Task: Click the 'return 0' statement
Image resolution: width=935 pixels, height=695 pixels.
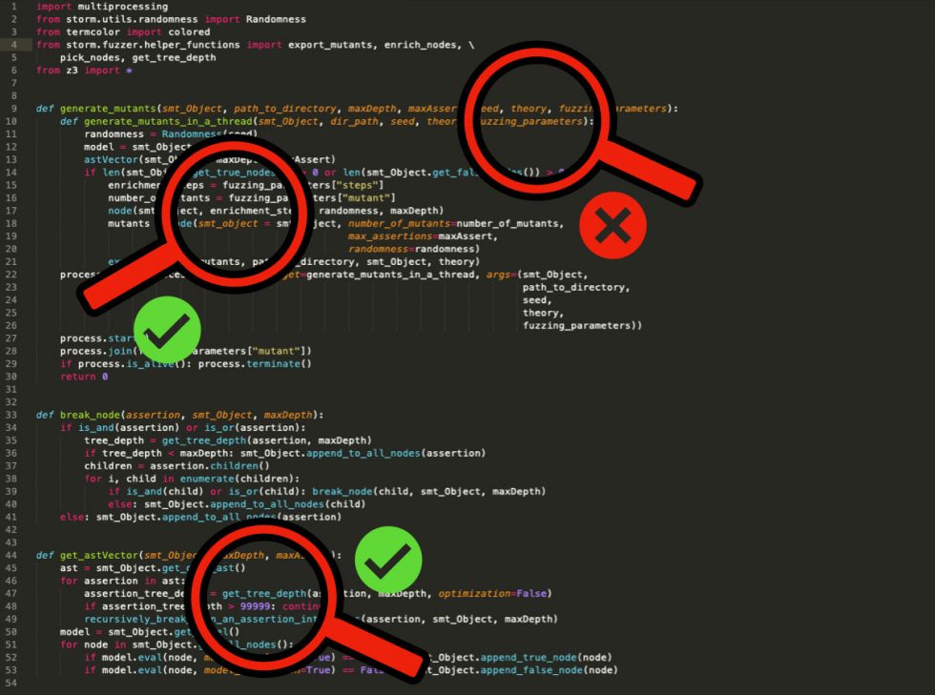Action: click(84, 377)
